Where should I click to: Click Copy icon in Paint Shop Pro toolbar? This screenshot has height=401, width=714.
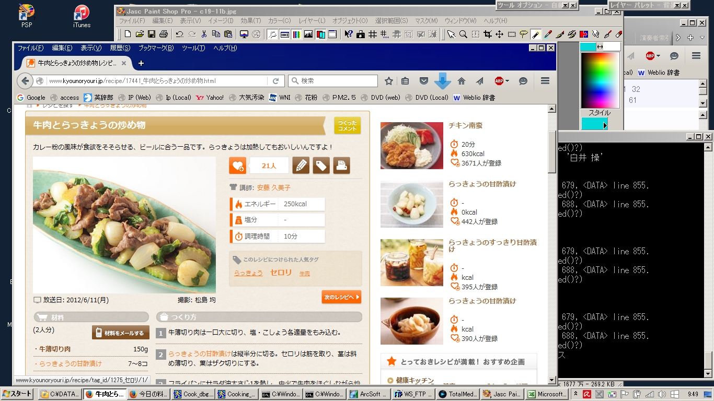[216, 34]
